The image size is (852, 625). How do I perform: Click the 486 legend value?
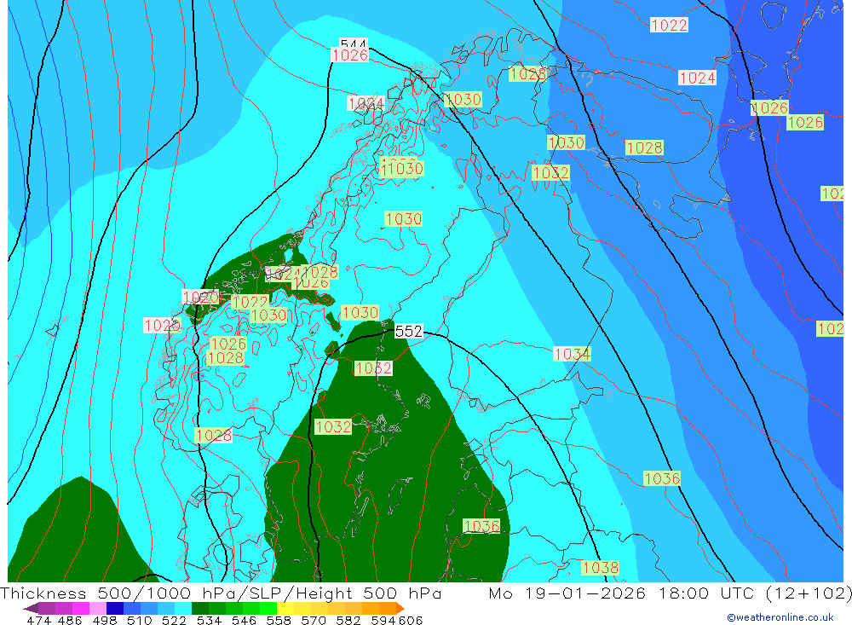[69, 620]
